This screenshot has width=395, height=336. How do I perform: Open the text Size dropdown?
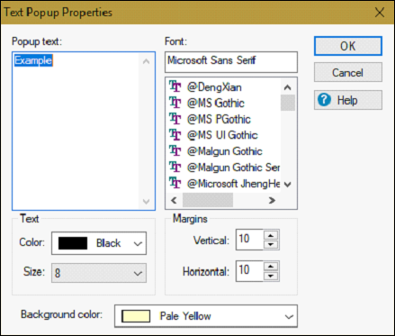click(x=99, y=273)
